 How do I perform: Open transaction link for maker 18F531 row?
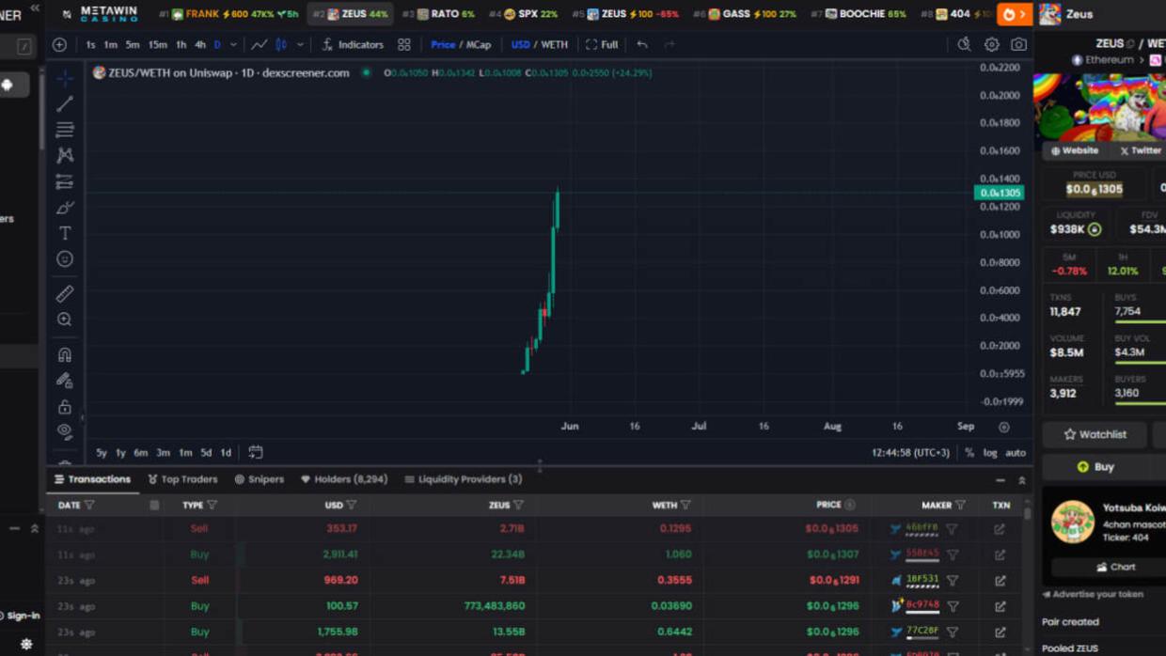tap(1000, 581)
